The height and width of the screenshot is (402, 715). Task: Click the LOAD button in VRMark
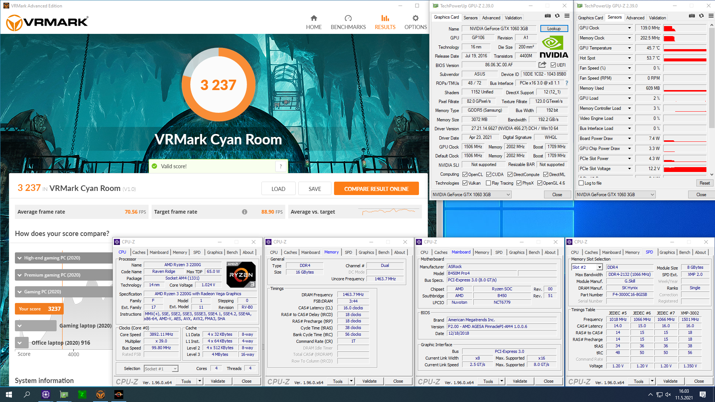pos(278,189)
